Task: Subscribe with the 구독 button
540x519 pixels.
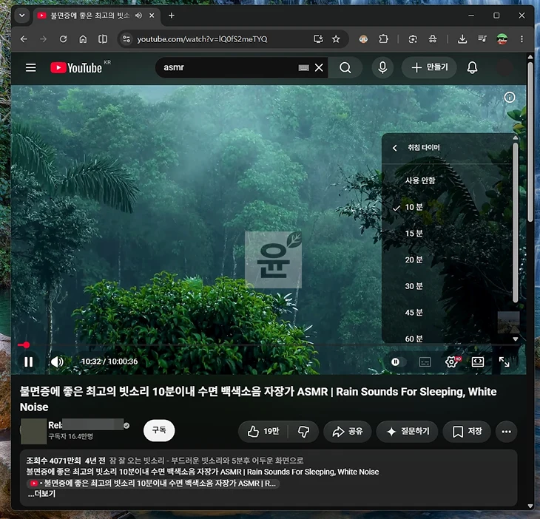Action: [x=159, y=430]
